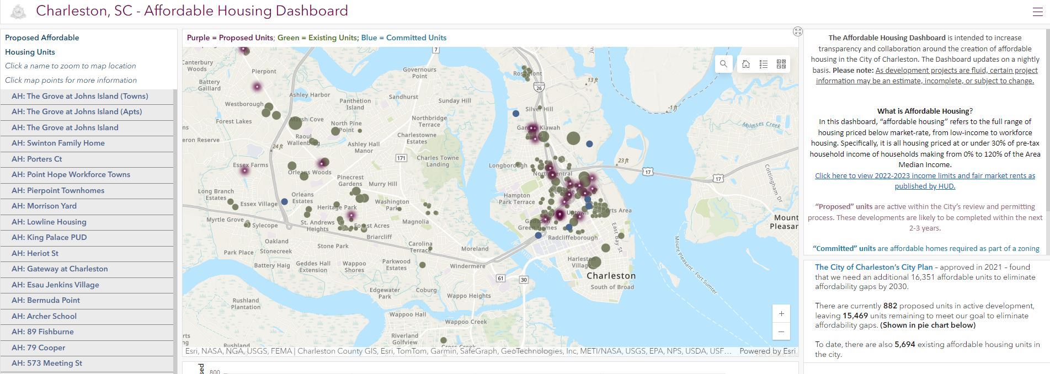Reset map to default home extent

[746, 64]
